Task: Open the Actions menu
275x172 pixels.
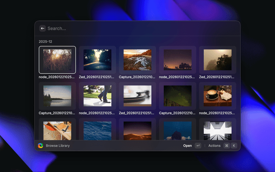Action: pyautogui.click(x=214, y=146)
